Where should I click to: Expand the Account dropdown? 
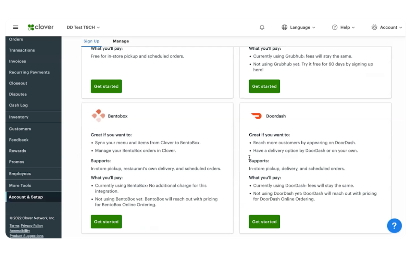click(x=391, y=27)
